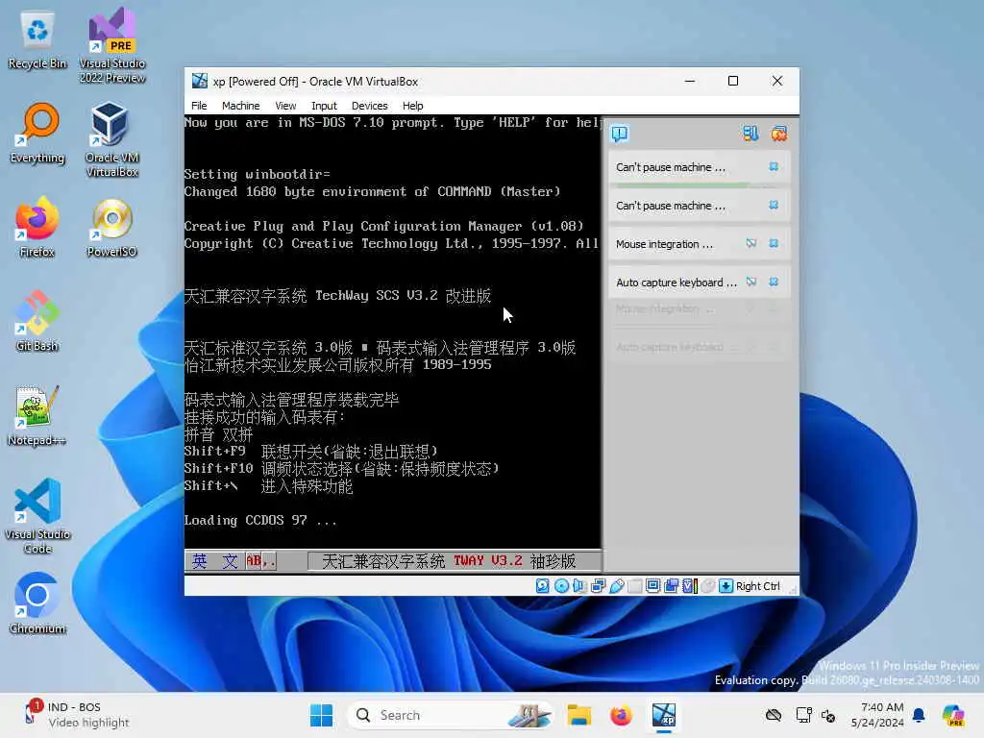Open the File menu in VirtualBox

pos(199,106)
